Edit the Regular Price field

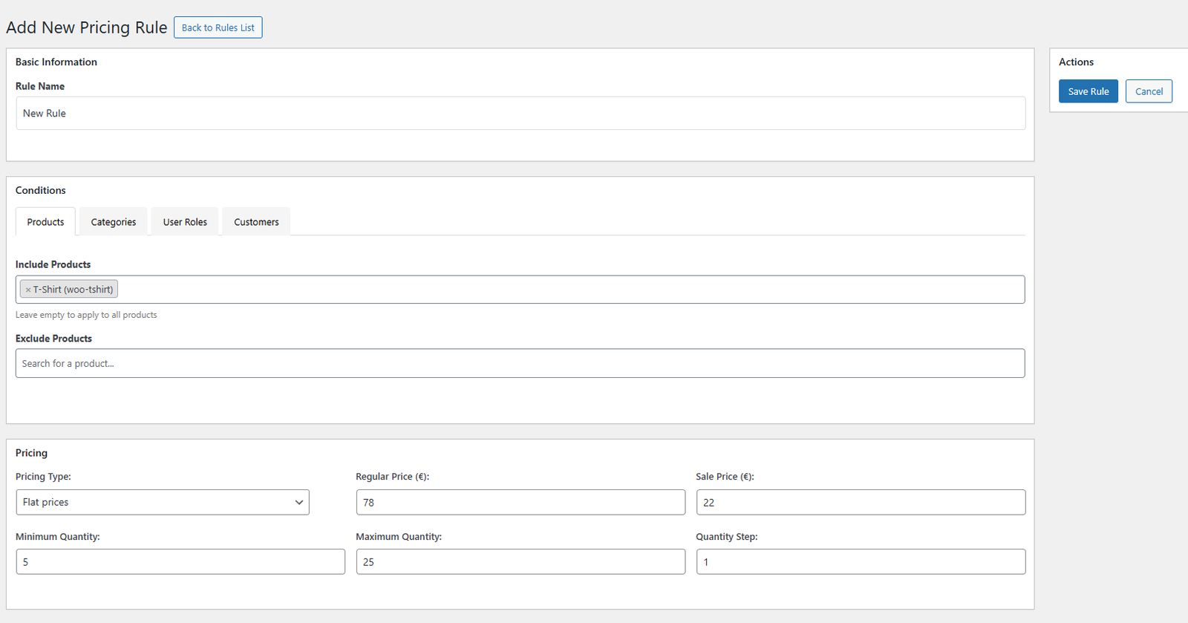(x=520, y=502)
